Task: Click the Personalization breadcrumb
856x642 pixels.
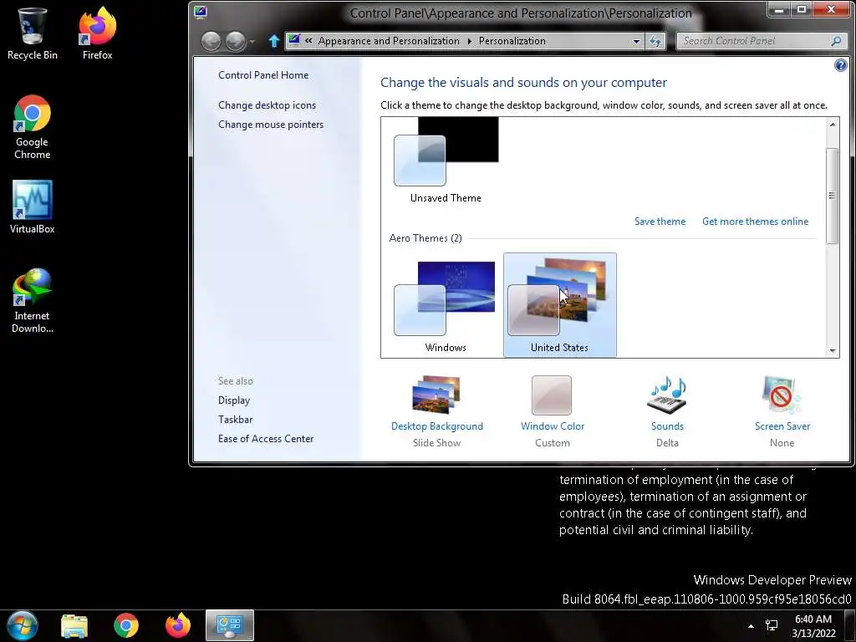Action: point(512,41)
